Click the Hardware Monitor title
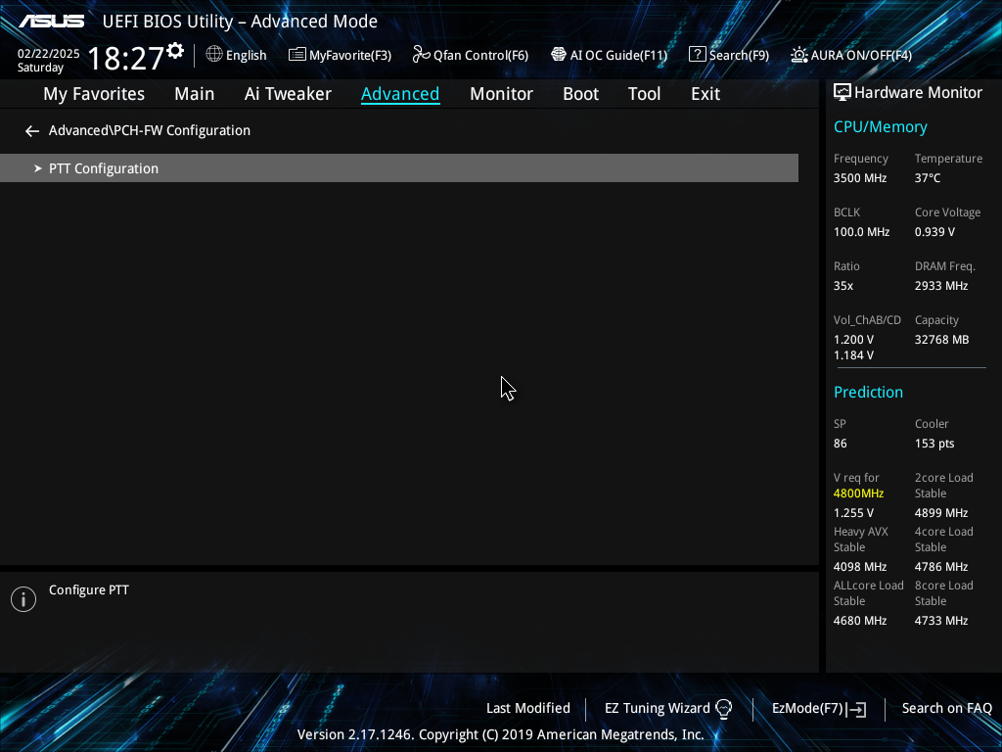 [918, 93]
